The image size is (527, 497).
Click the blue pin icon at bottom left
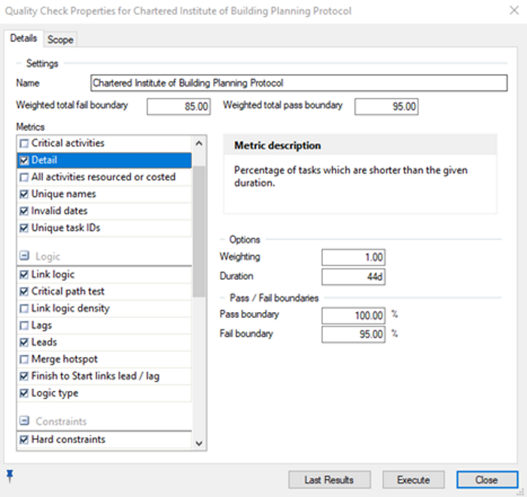[x=10, y=475]
